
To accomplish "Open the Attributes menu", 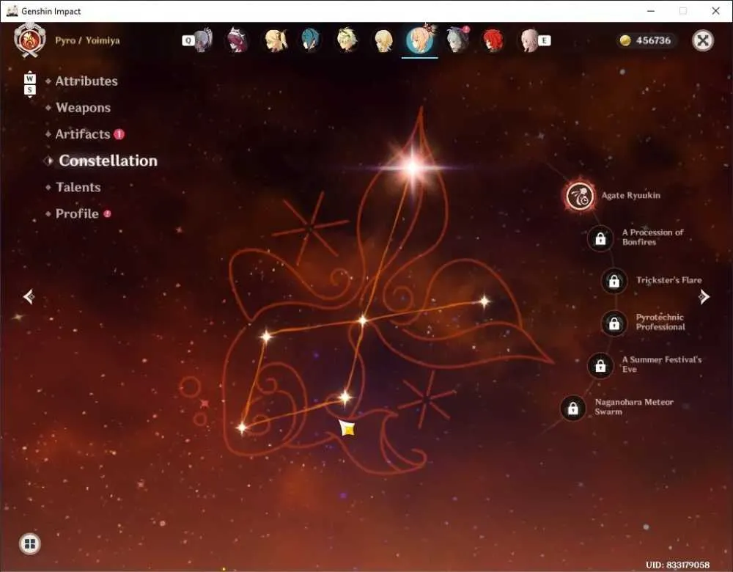I will tap(86, 81).
